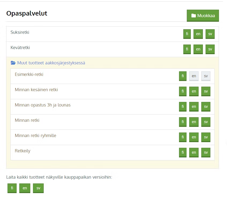Viewport: 227px width, 199px height.
Task: Enable Swedish version for Esimerkki-retki
Action: [x=206, y=76]
